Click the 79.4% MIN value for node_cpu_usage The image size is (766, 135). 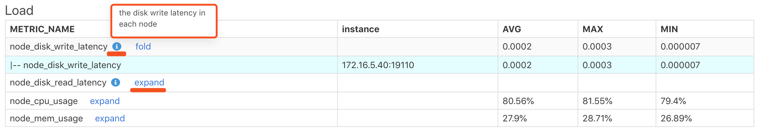pyautogui.click(x=673, y=101)
